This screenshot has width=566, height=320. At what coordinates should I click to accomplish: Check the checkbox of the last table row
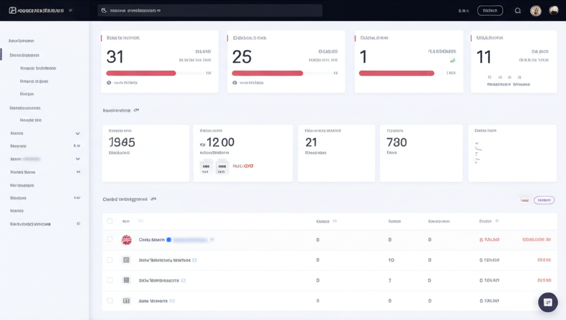pyautogui.click(x=108, y=301)
